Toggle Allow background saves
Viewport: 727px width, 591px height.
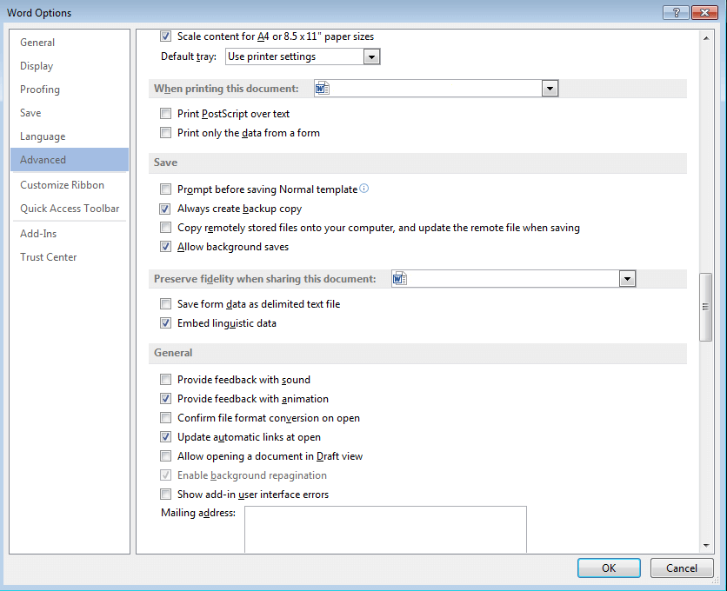pyautogui.click(x=165, y=246)
